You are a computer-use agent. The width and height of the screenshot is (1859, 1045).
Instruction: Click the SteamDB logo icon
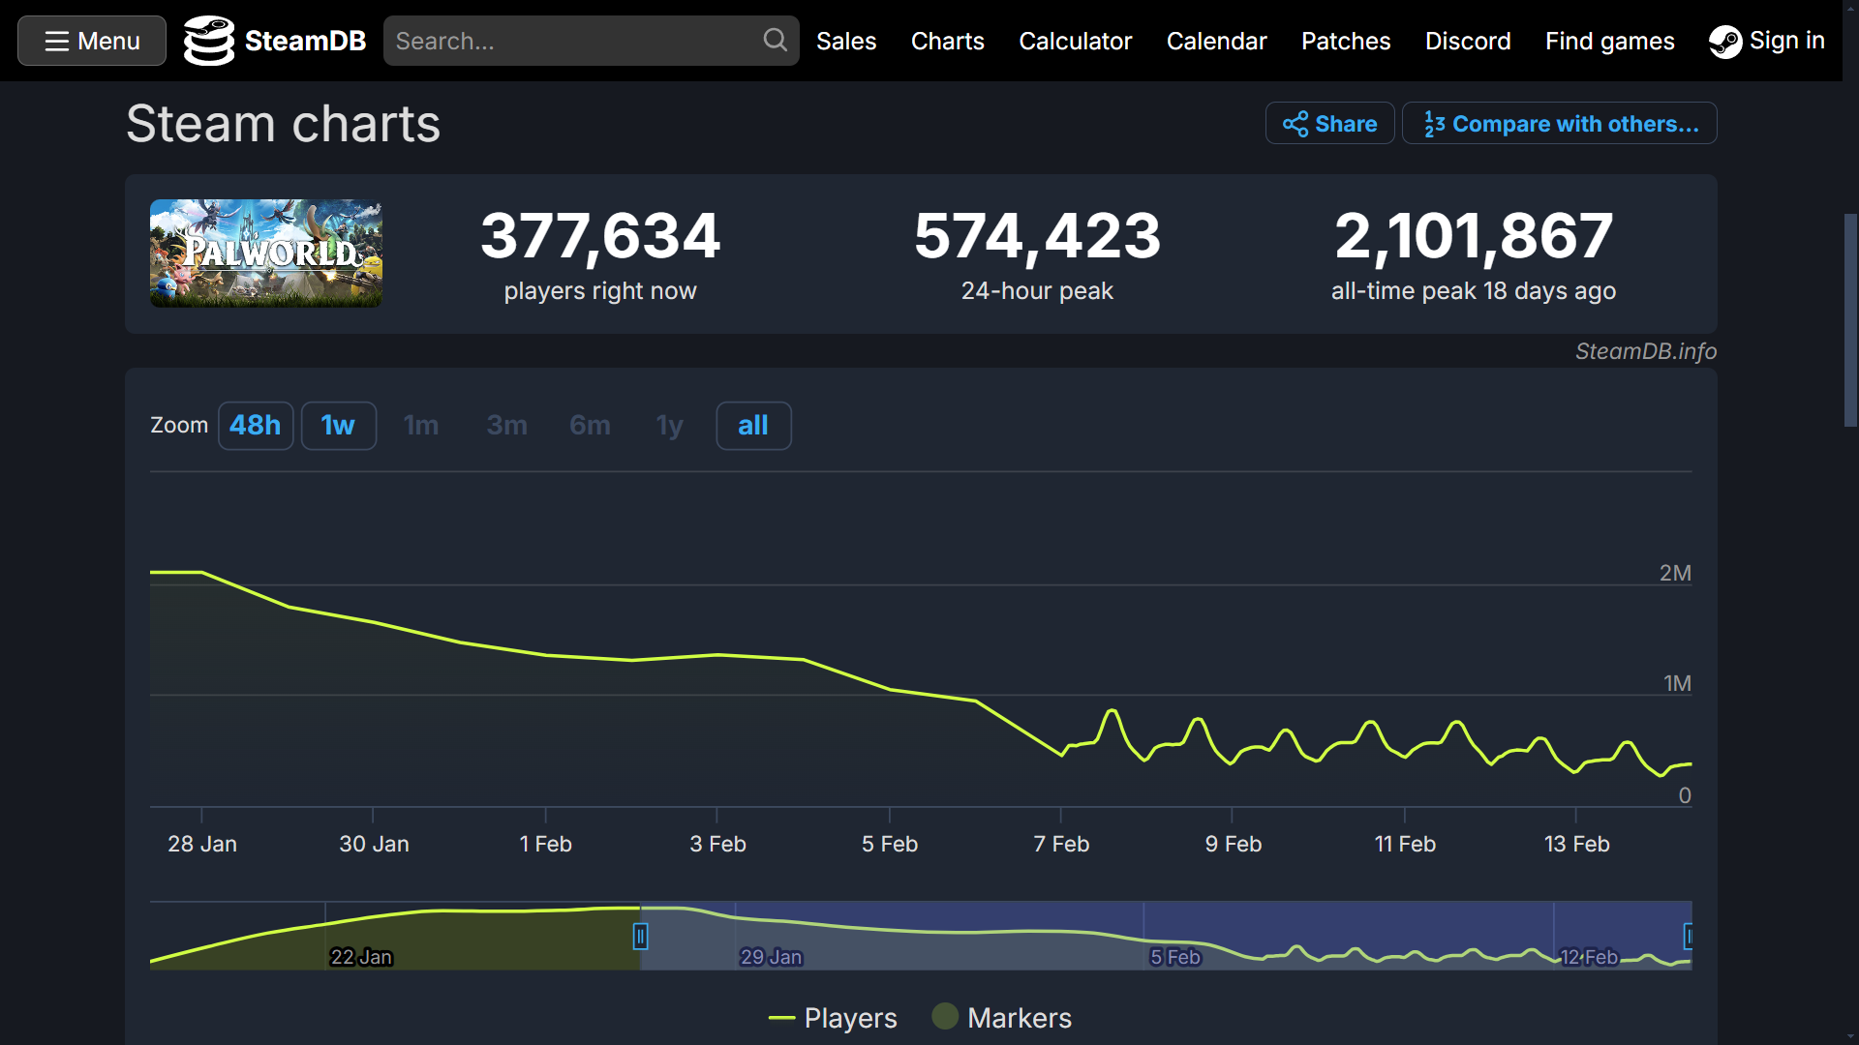click(209, 41)
